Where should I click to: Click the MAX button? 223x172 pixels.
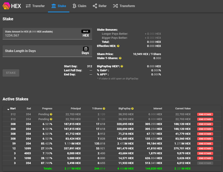pos(86,31)
